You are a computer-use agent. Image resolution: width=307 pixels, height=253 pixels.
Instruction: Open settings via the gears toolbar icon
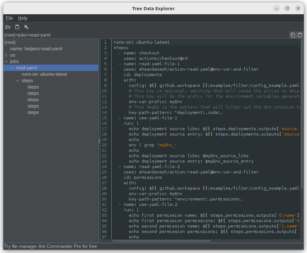26,27
